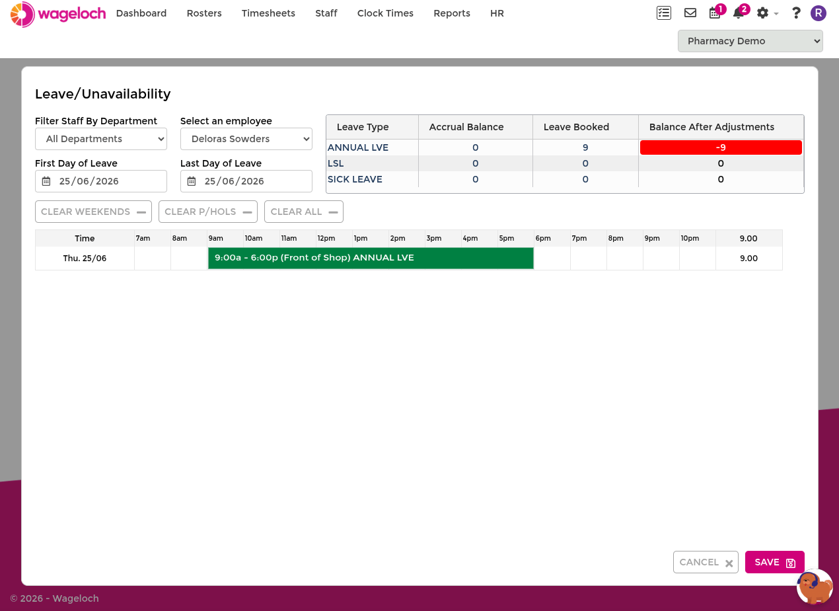Click the ANNUAL LVE leave type row
Viewport: 839px width, 611px height.
coord(565,147)
